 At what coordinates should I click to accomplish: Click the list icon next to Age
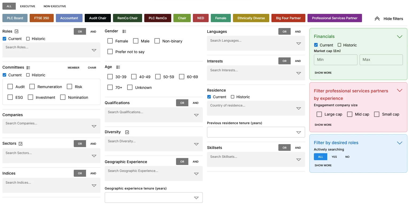tap(118, 67)
